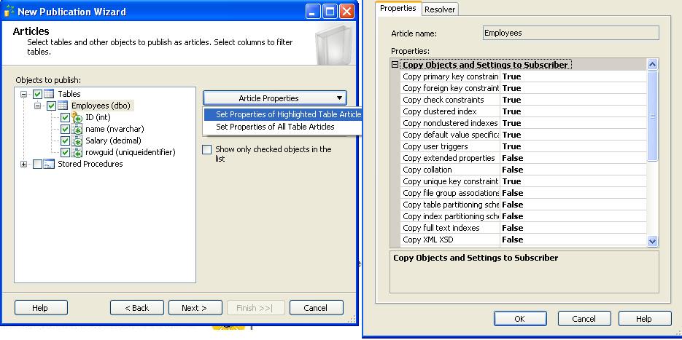Uncheck the rowguid column checkbox

[x=65, y=152]
